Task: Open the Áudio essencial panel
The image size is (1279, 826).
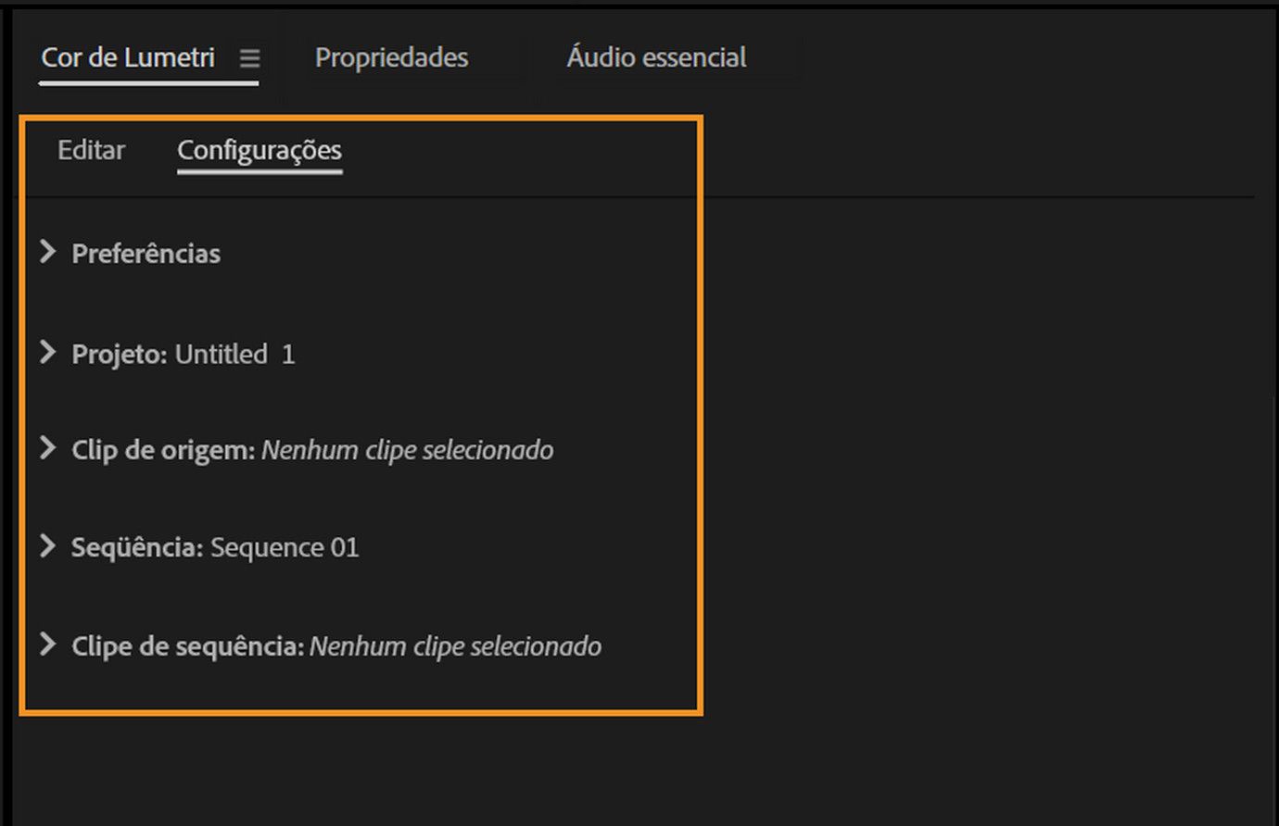Action: tap(656, 57)
